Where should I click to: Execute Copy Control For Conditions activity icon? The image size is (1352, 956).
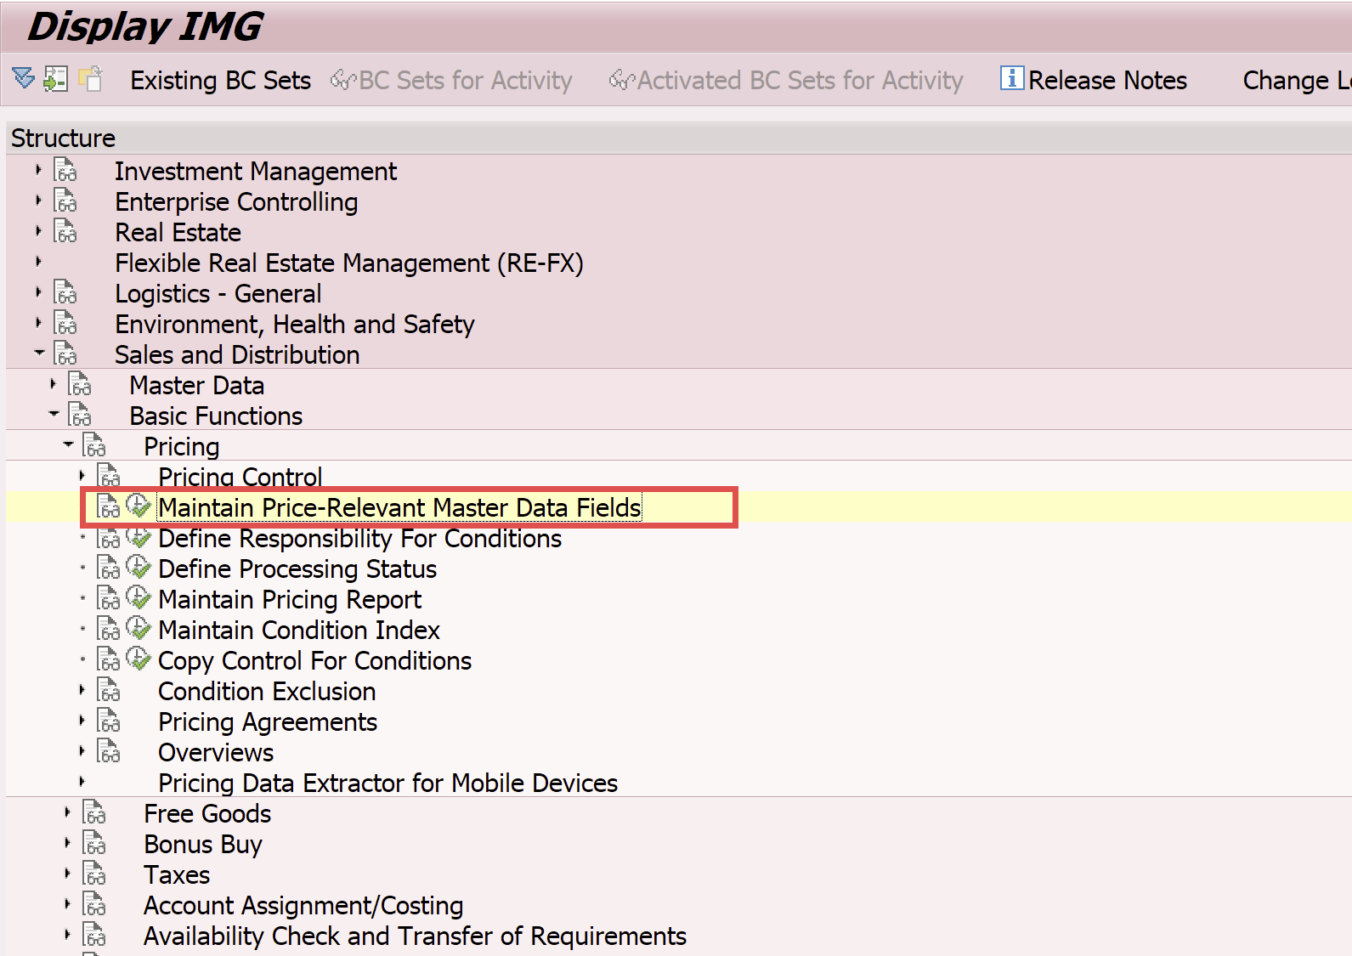pyautogui.click(x=139, y=660)
